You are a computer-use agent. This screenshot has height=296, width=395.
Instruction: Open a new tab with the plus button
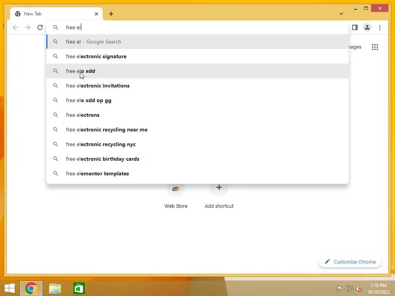(111, 14)
